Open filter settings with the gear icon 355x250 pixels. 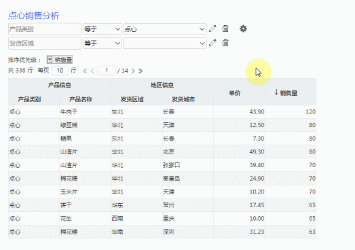tap(243, 29)
